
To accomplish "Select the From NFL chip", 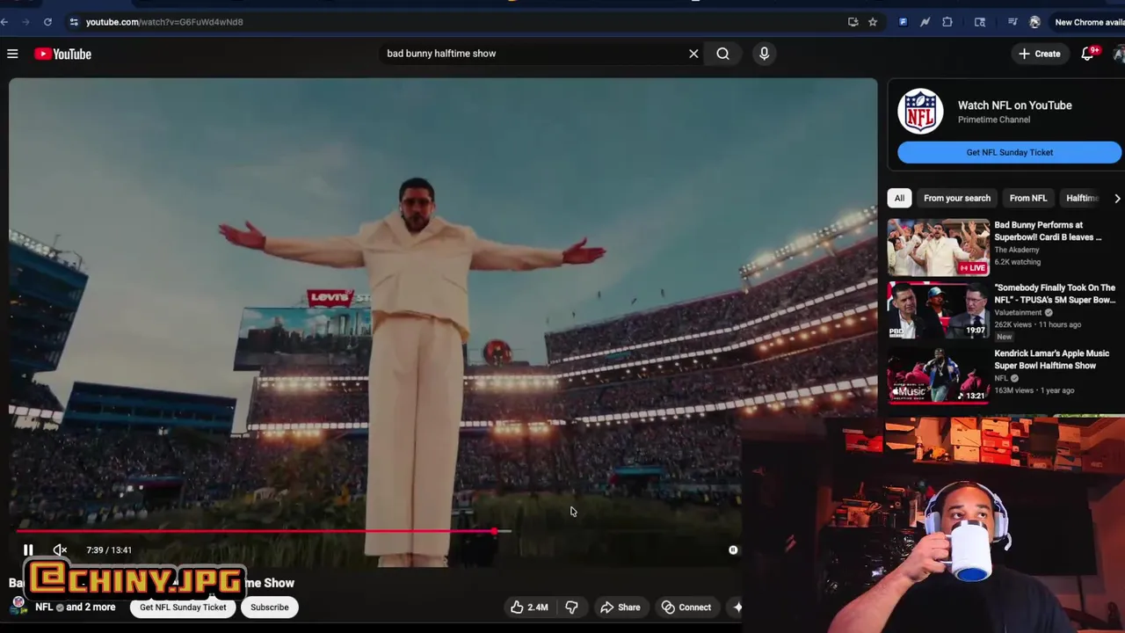I will click(1027, 198).
